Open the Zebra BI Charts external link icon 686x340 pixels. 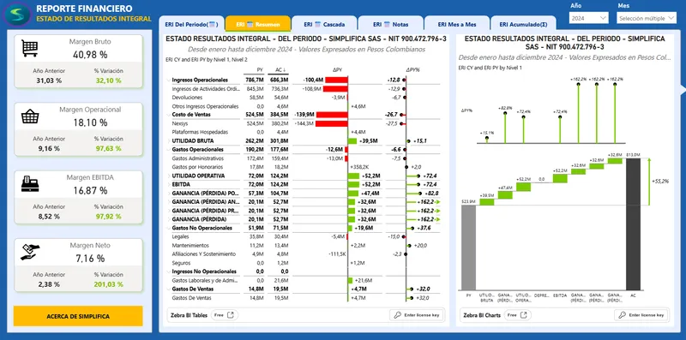point(523,314)
